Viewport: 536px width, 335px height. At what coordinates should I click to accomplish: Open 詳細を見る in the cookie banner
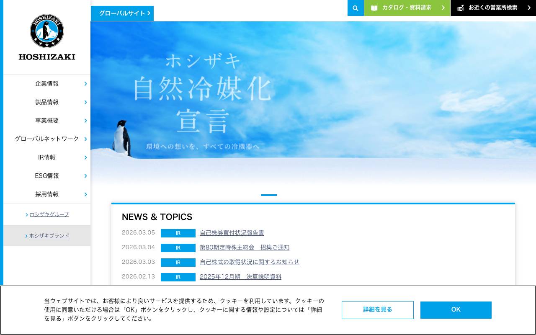(x=377, y=310)
